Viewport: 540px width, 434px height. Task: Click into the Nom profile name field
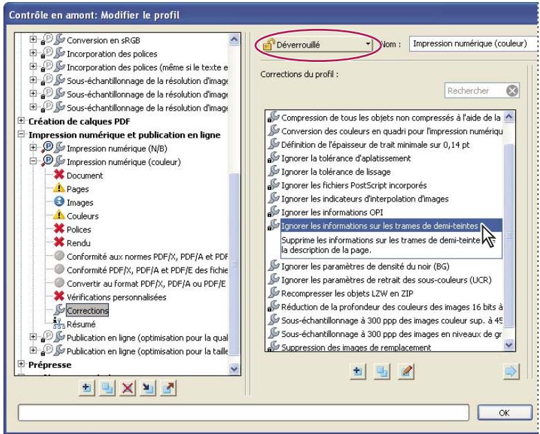[474, 44]
